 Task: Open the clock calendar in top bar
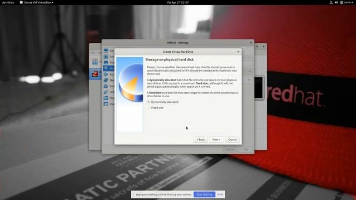point(178,2)
